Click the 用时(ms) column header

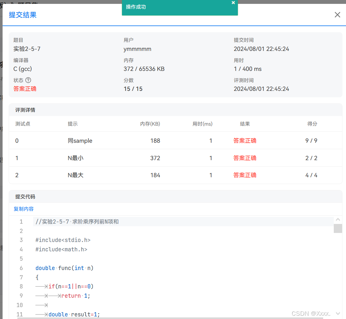pos(202,124)
